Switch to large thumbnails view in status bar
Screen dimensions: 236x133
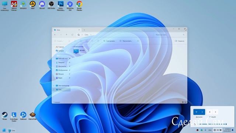185,102
